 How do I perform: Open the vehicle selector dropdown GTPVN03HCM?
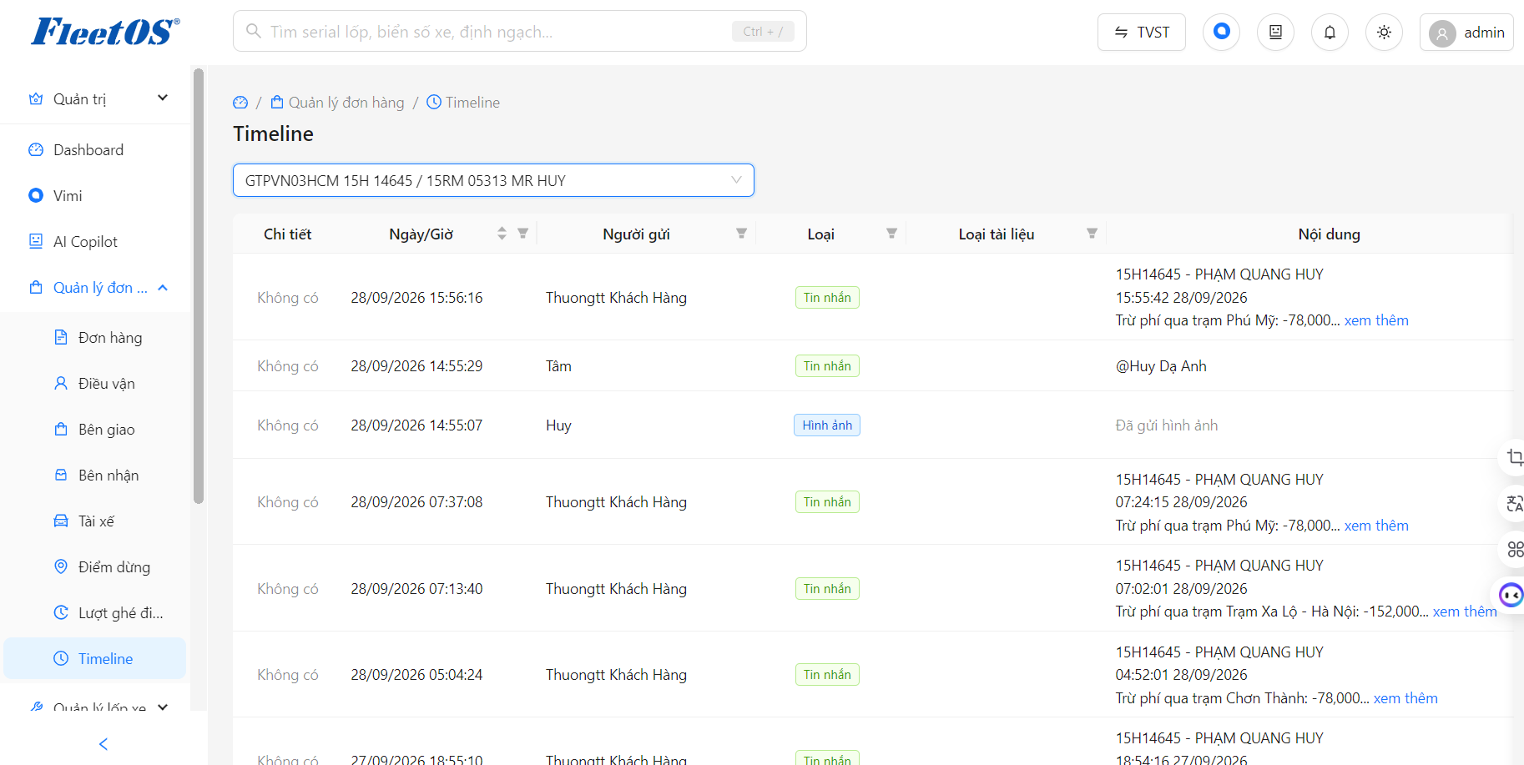493,180
